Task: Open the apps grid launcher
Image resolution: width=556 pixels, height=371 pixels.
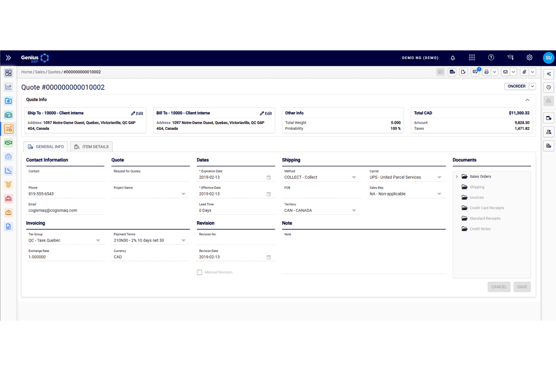Action: pyautogui.click(x=472, y=58)
